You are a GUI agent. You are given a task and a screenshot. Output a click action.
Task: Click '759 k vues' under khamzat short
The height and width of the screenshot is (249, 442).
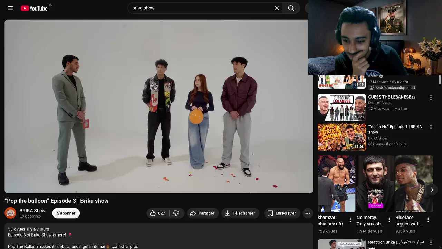point(327,231)
